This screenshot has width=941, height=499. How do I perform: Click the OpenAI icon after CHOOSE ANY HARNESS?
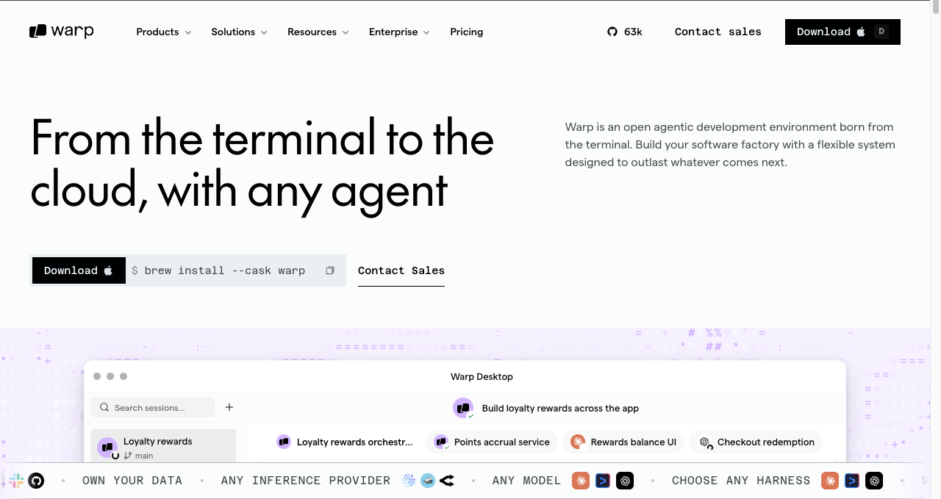tap(874, 481)
